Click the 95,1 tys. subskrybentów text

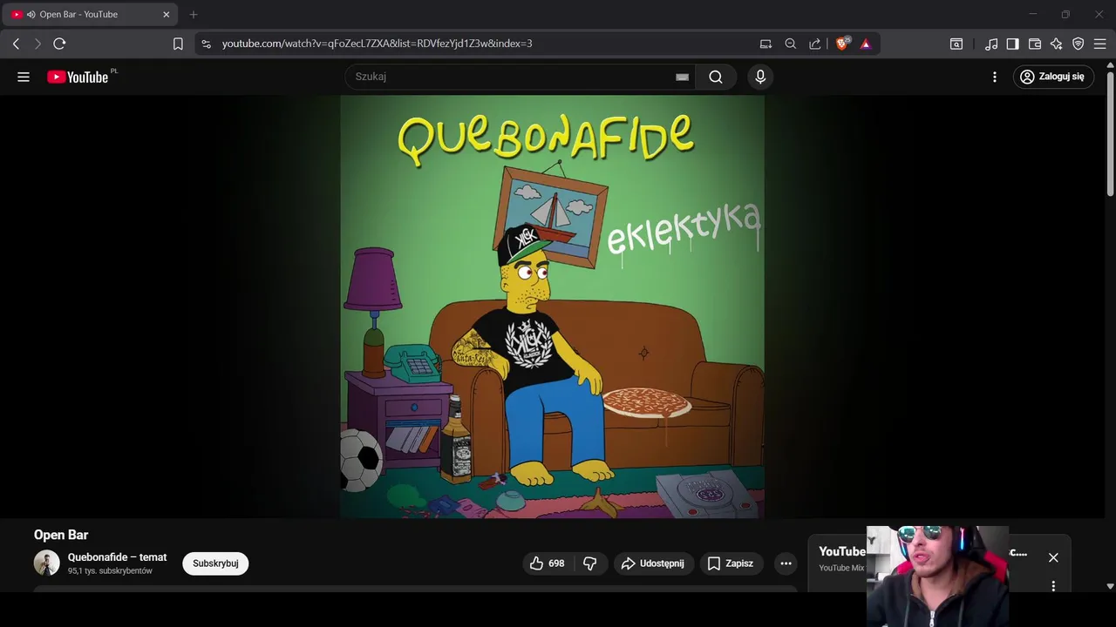(110, 571)
